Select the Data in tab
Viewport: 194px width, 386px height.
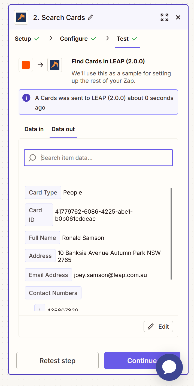[34, 129]
